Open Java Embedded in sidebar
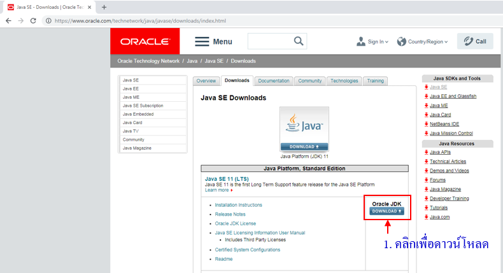This screenshot has width=503, height=273. 153,114
